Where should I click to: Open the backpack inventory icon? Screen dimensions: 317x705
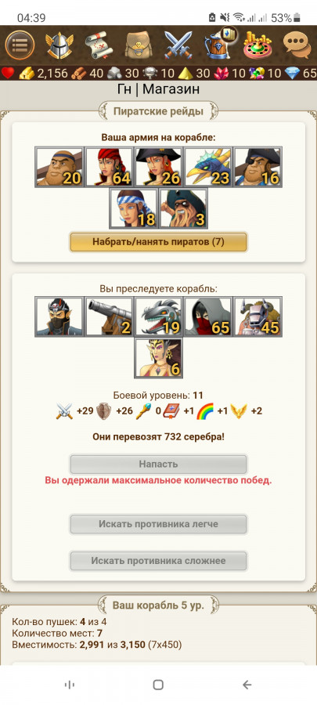pos(139,45)
